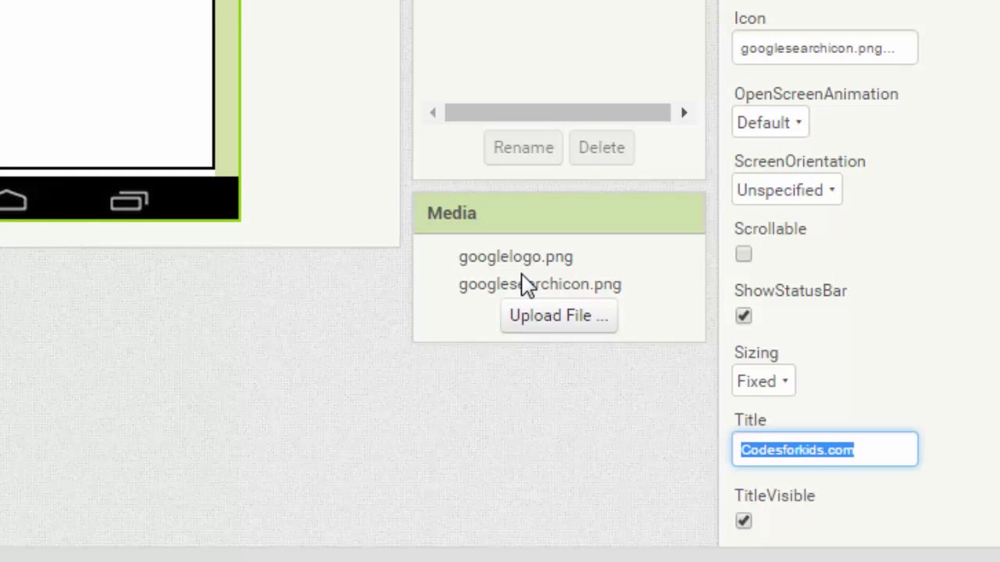Click the OpenScreenAnimation property label
1000x562 pixels.
click(816, 94)
